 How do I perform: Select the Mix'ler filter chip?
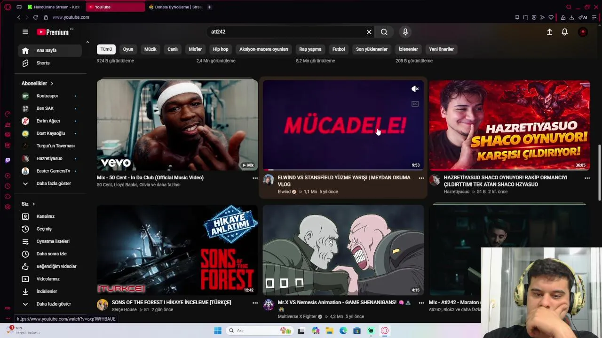(x=195, y=49)
